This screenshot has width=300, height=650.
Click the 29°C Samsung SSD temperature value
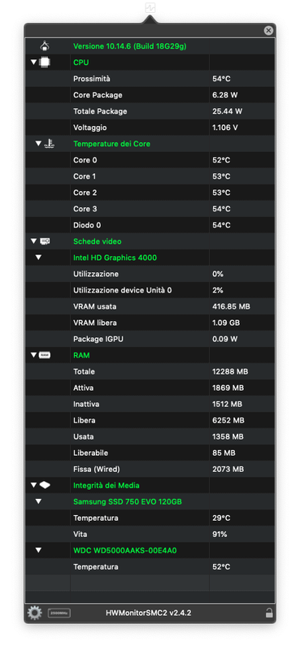click(x=221, y=518)
